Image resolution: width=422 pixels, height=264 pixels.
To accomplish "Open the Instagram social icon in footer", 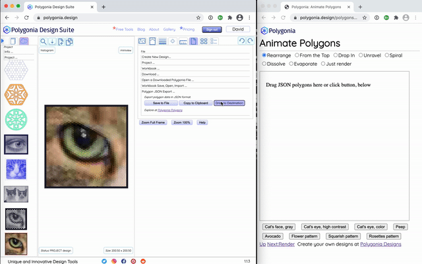I will point(114,261).
